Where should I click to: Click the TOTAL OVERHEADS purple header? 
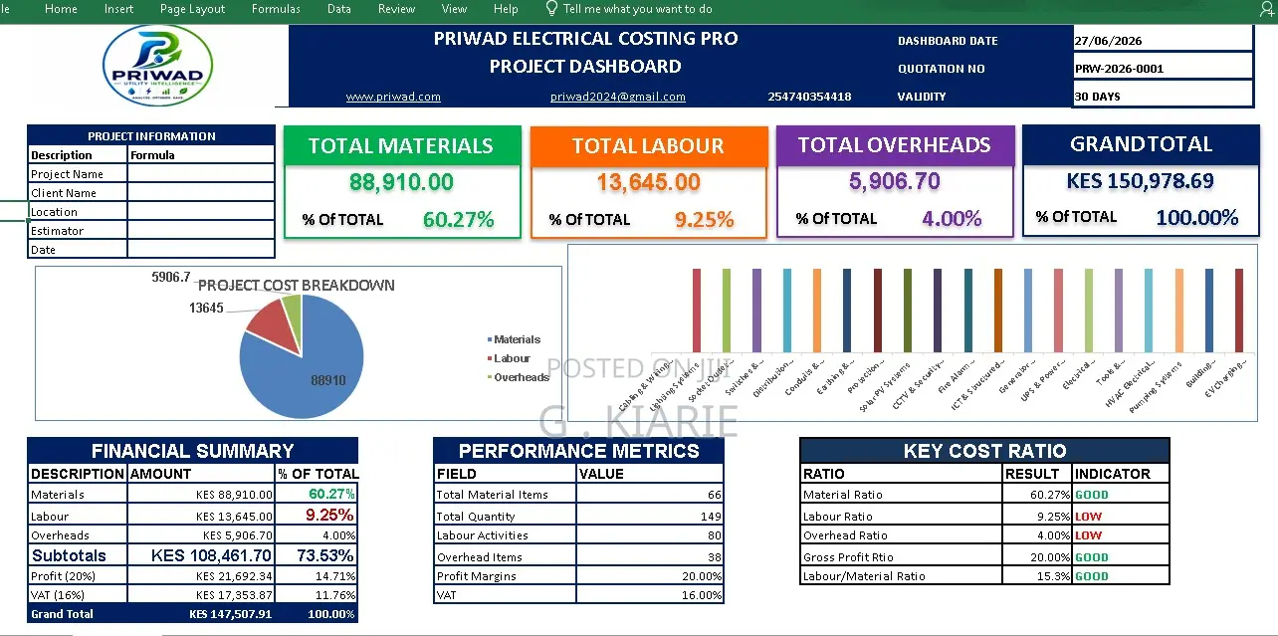(x=894, y=145)
